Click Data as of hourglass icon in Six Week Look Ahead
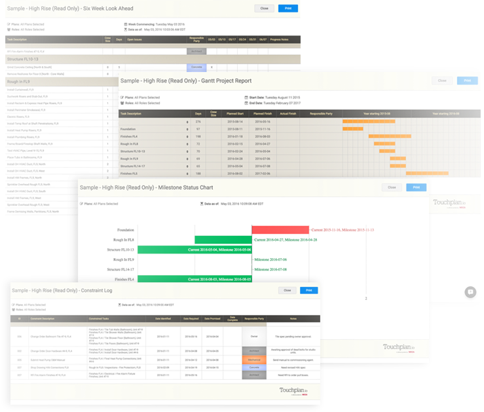 [x=126, y=29]
